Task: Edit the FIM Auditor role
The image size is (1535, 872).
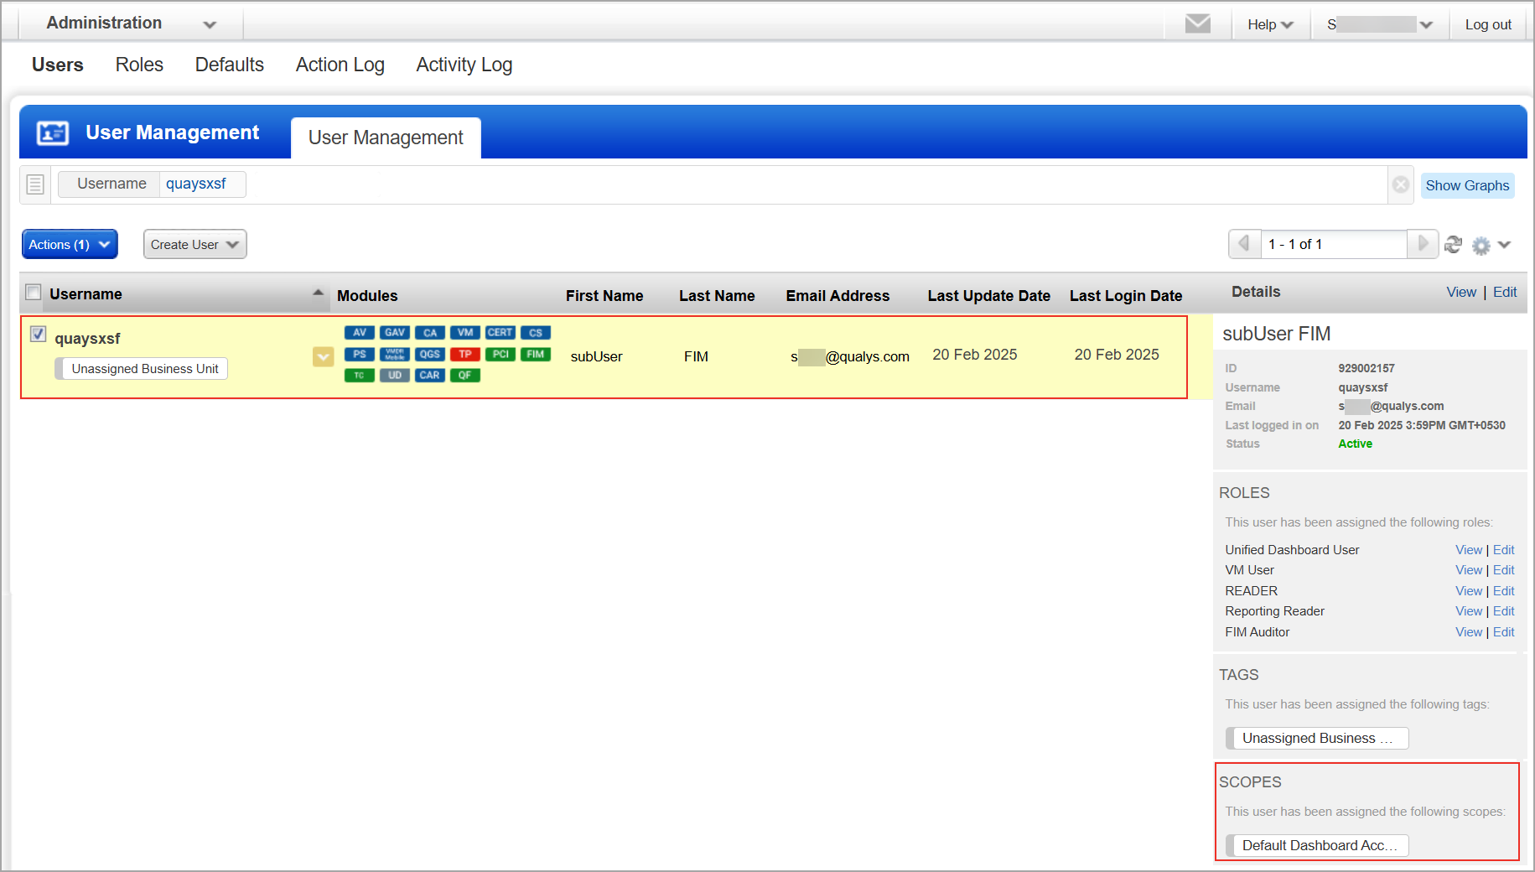Action: point(1504,632)
